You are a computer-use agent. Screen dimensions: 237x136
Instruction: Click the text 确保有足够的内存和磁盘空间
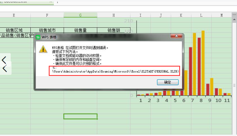(77, 60)
